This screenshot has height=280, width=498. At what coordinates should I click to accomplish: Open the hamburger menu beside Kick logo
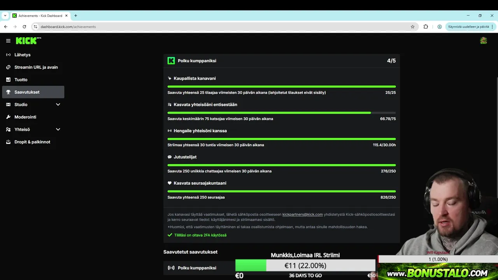coord(8,40)
